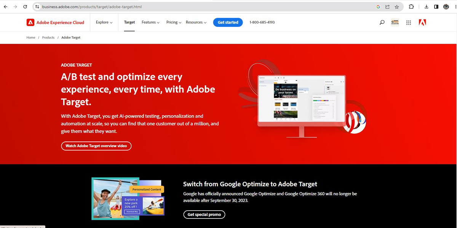Open site search magnifier
The height and width of the screenshot is (228, 457).
[x=382, y=22]
